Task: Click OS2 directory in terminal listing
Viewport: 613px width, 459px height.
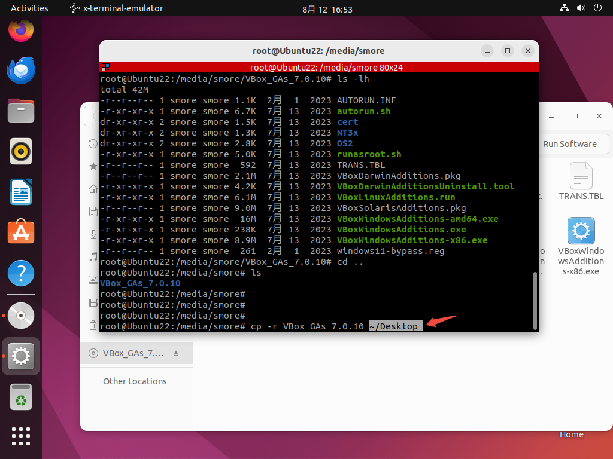Action: click(345, 143)
